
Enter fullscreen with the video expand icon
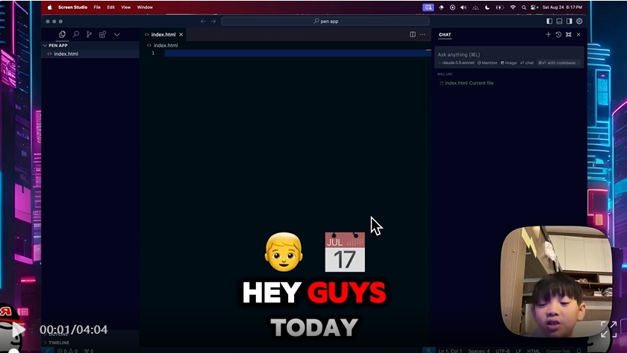[609, 330]
